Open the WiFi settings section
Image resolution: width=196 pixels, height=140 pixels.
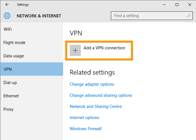click(8, 29)
